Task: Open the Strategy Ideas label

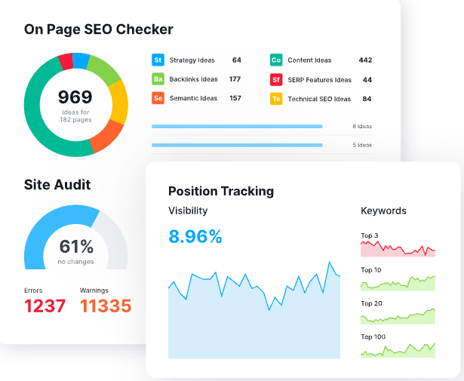Action: click(193, 60)
